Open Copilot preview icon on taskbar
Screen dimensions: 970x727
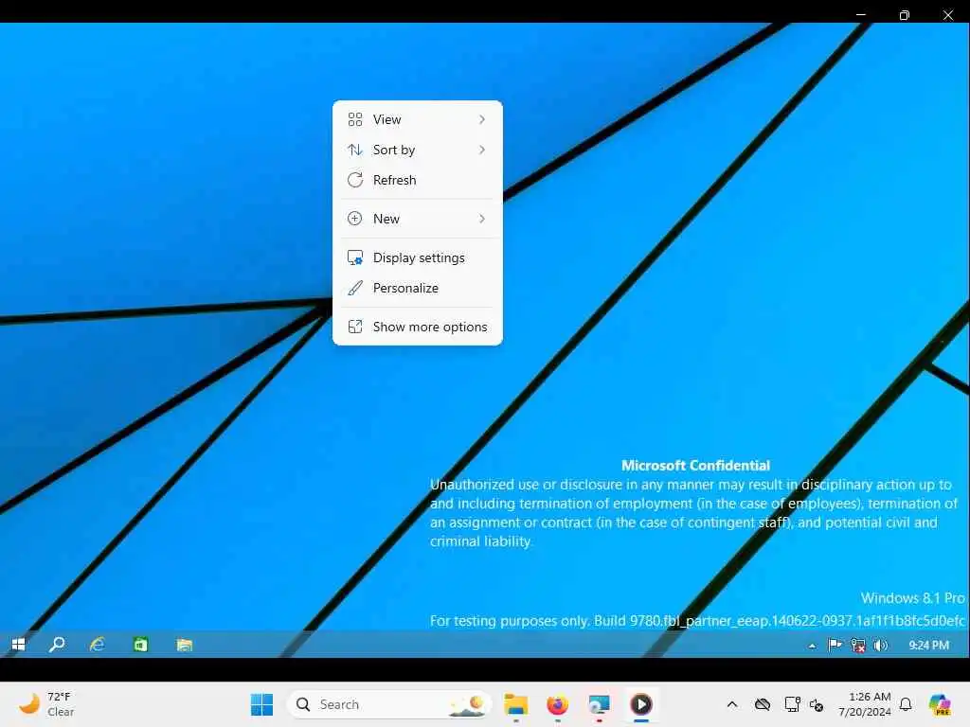[x=940, y=704]
